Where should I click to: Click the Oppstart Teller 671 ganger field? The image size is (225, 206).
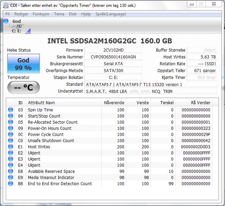click(x=202, y=71)
